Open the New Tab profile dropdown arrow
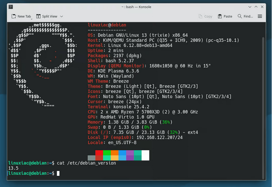The width and height of the screenshot is (272, 187). (31, 19)
